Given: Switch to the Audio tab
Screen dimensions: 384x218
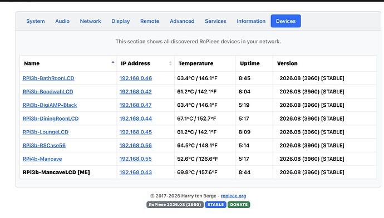Looking at the screenshot, I should [62, 21].
